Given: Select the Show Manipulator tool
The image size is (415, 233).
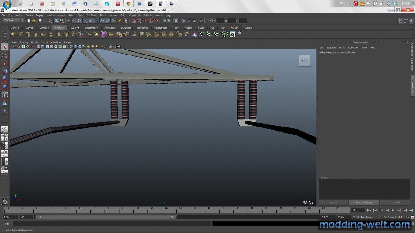Looking at the screenshot, I should pyautogui.click(x=5, y=111).
